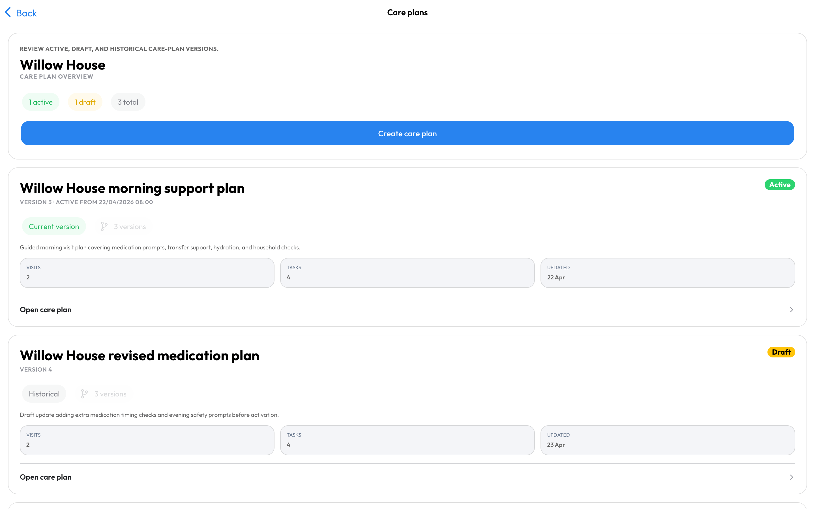The height and width of the screenshot is (509, 815).
Task: Click the 'Care plan overview' label
Action: (x=57, y=76)
